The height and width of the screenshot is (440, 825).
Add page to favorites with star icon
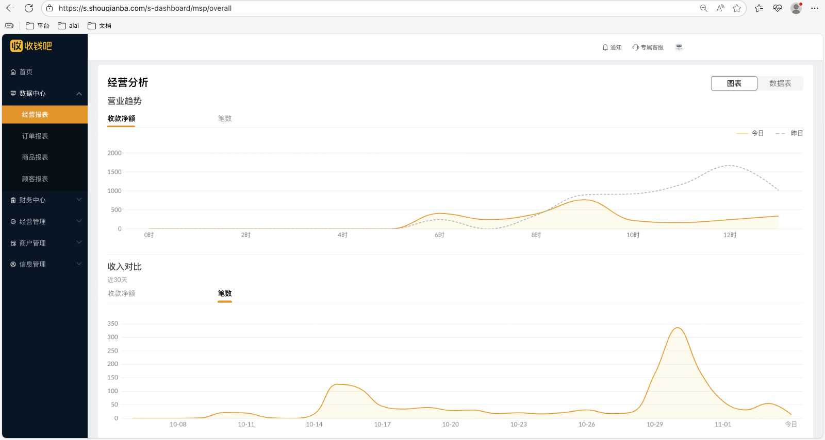point(737,8)
